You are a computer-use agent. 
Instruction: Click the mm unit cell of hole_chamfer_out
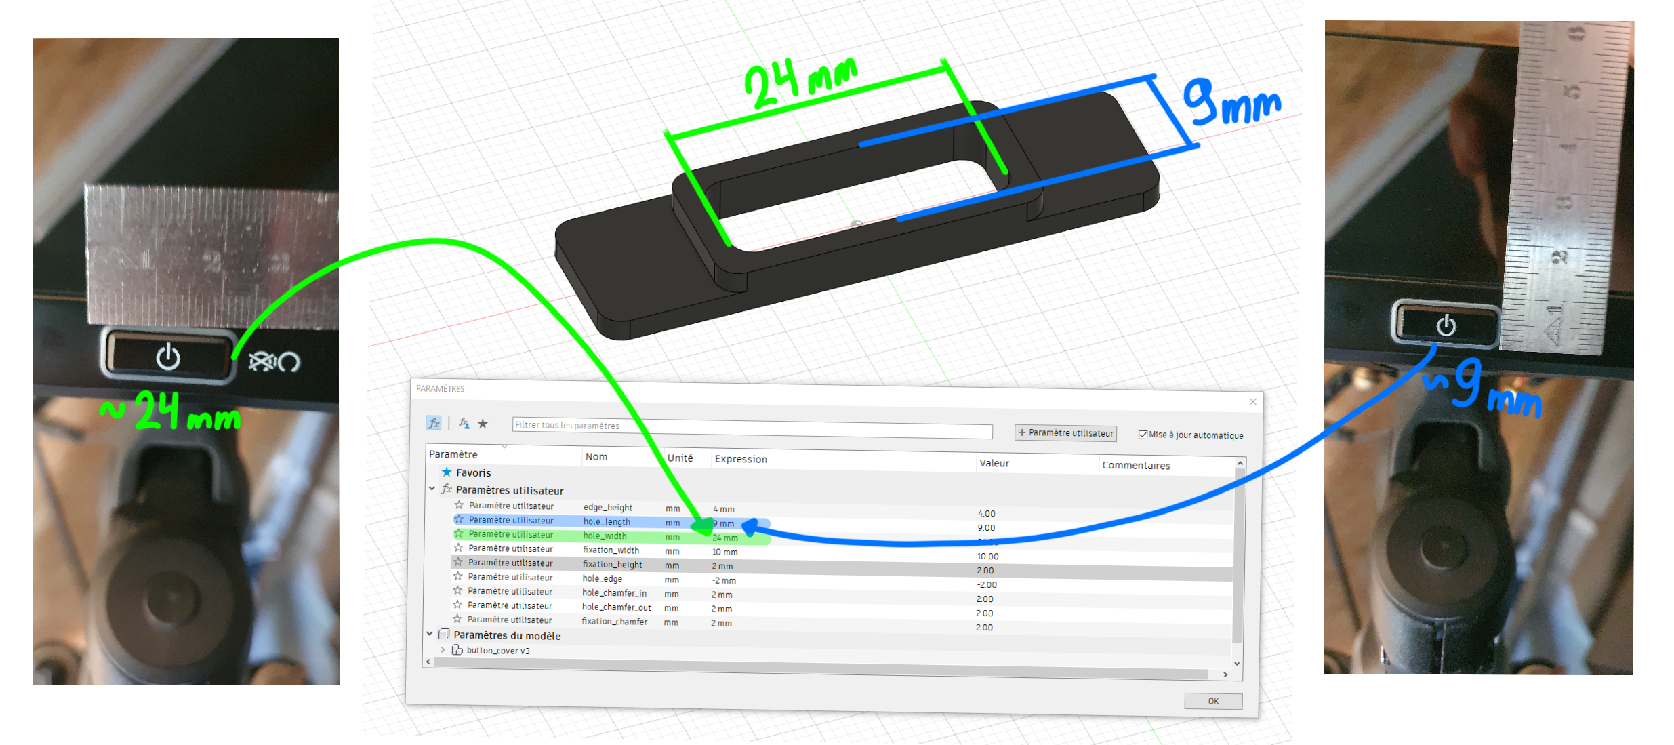[x=671, y=608]
